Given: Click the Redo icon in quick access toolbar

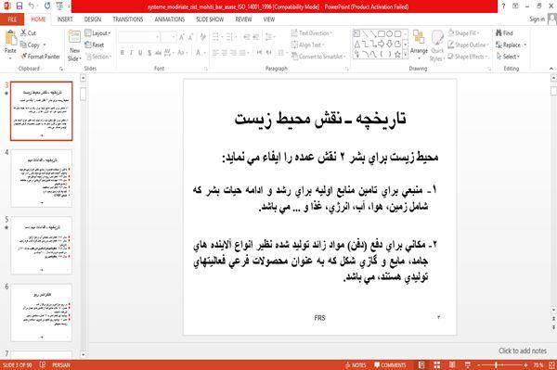Looking at the screenshot, I should (47, 6).
